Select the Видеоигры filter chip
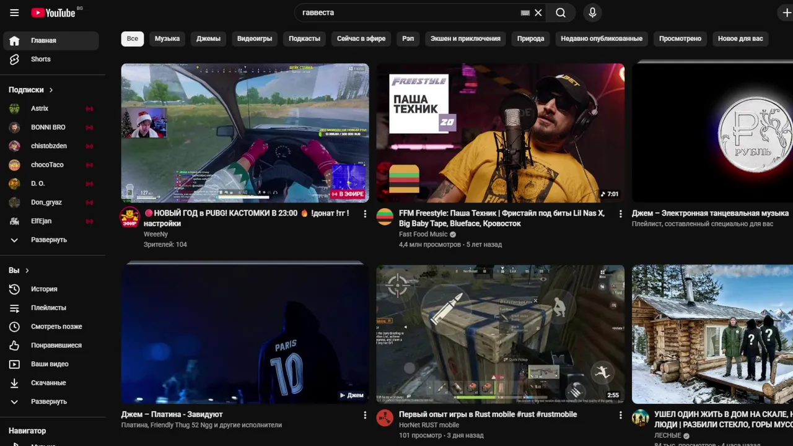 (x=255, y=38)
